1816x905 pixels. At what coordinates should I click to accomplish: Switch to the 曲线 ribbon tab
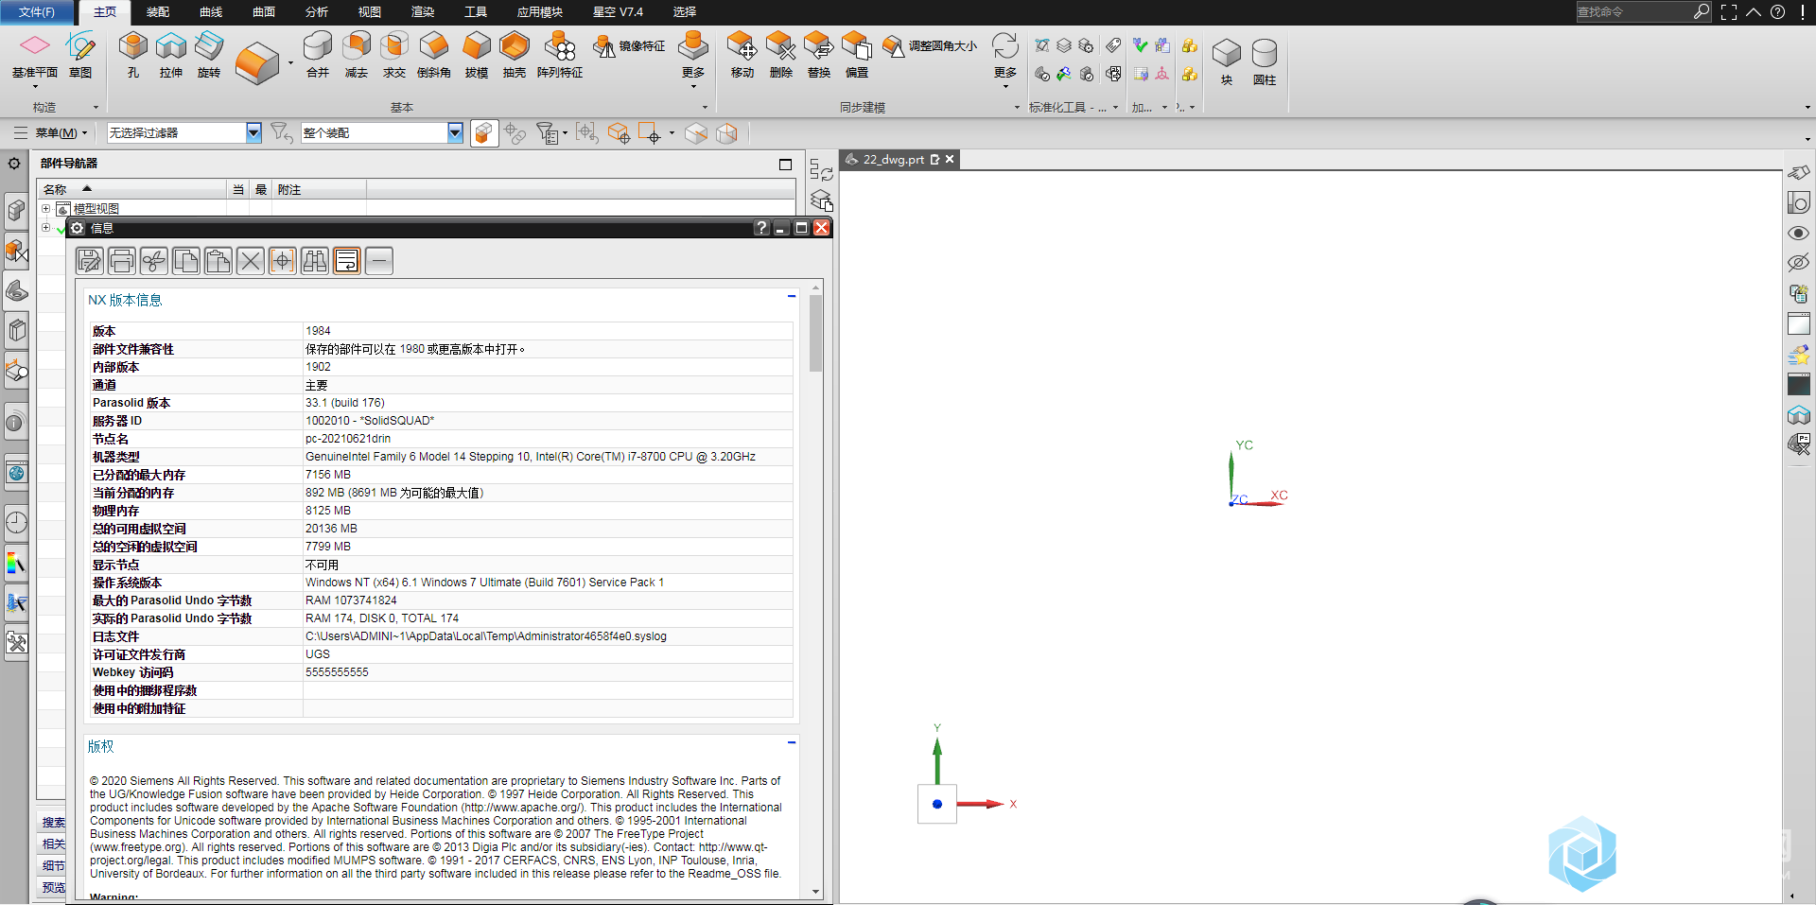211,12
